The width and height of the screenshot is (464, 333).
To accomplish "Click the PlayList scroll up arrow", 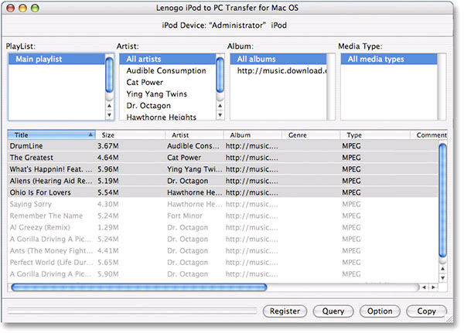I will [x=109, y=104].
